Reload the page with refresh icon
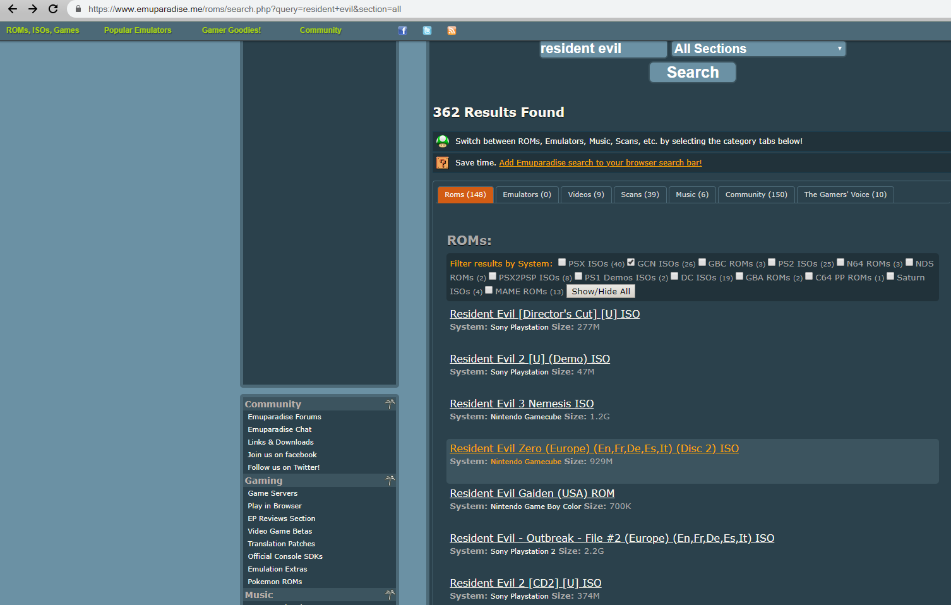951x605 pixels. click(x=53, y=9)
